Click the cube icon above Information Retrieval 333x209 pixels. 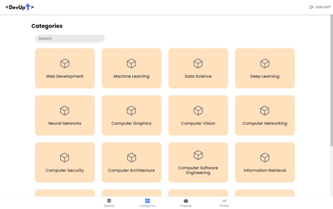coord(265,158)
